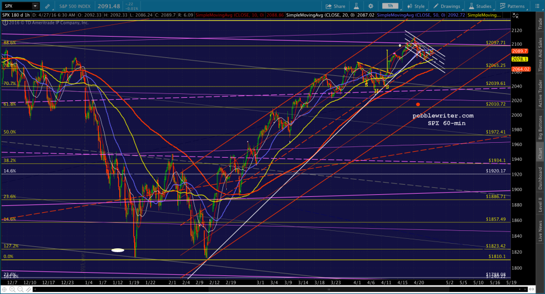Click the $1857.49 Fibonacci level label
This screenshot has height=294, width=545.
496,219
